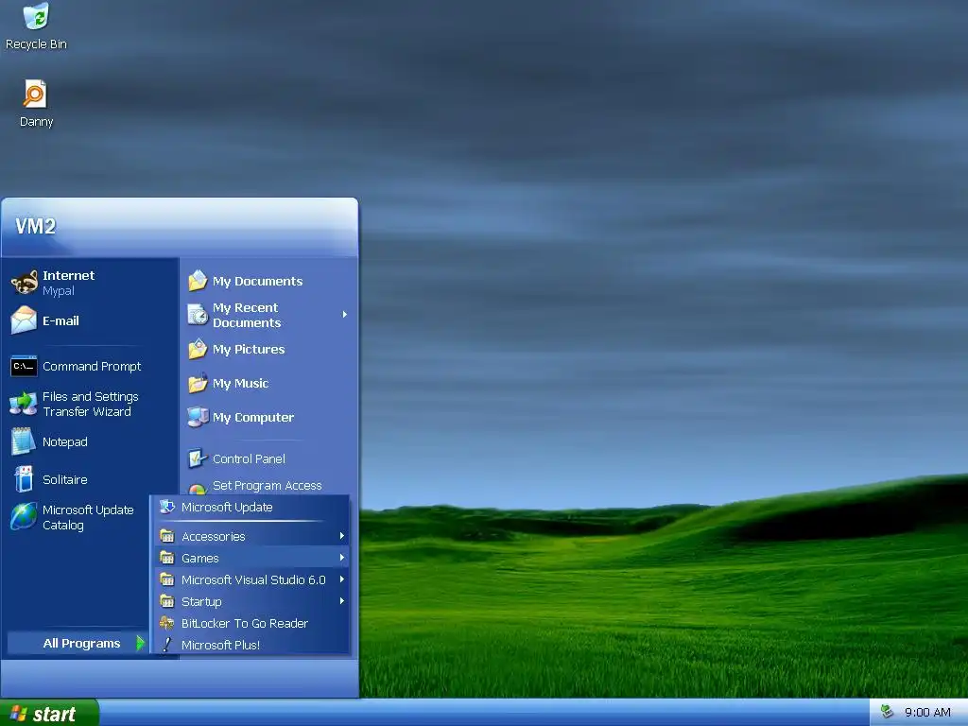Click the Start button
The height and width of the screenshot is (726, 968).
tap(49, 713)
